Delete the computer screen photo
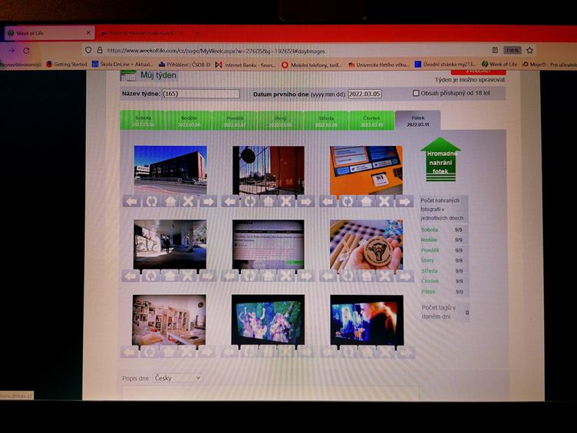 286,276
